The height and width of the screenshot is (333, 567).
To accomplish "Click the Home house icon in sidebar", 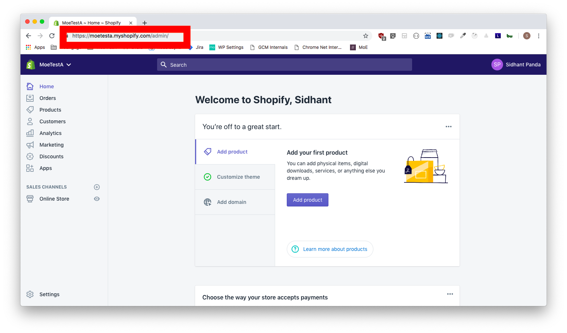I will (30, 86).
